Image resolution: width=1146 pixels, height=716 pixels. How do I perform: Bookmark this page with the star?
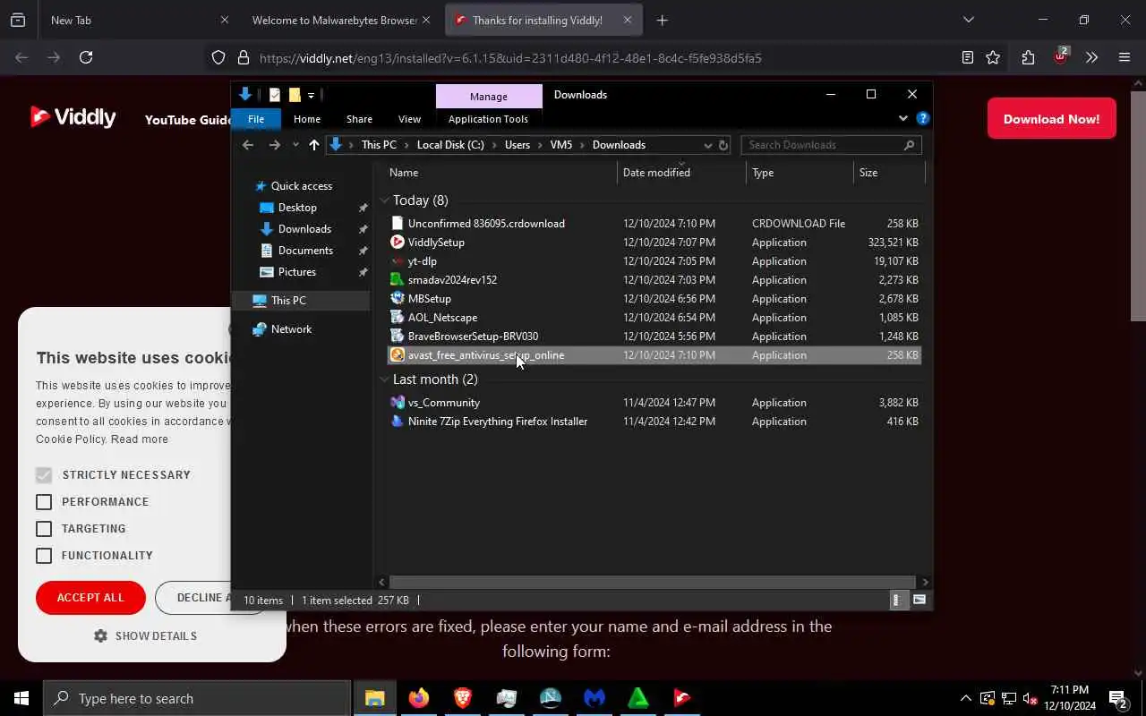(x=993, y=57)
